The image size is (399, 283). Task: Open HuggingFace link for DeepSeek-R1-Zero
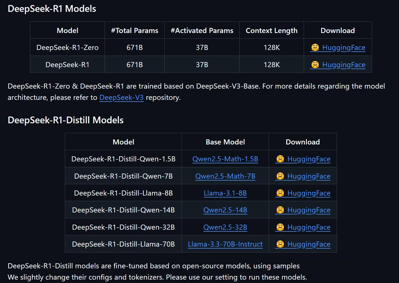click(338, 48)
